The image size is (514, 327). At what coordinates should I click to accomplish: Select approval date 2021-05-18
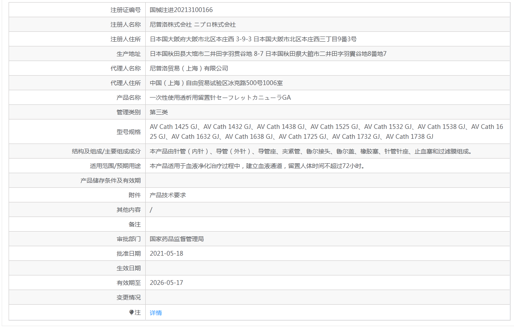166,254
